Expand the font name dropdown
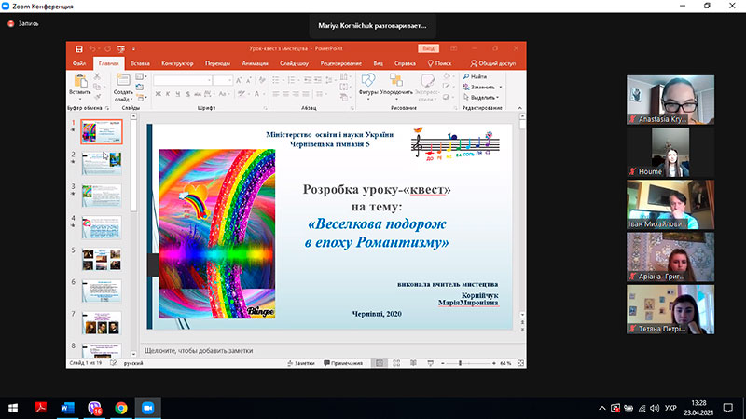 pyautogui.click(x=209, y=81)
